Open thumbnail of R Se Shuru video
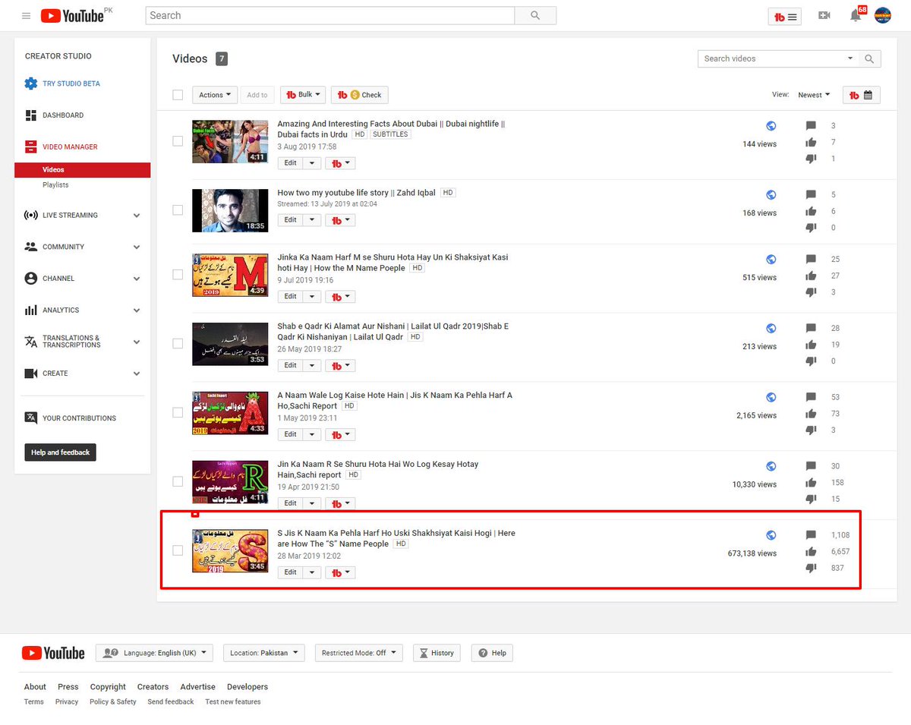The height and width of the screenshot is (725, 911). 230,482
